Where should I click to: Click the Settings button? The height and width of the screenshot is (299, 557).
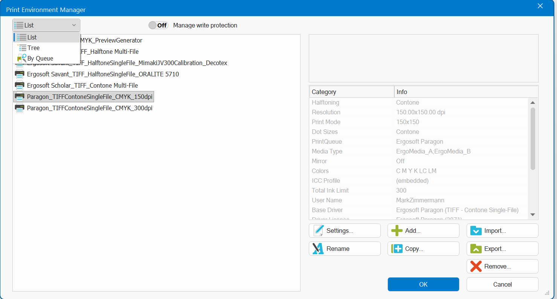[x=345, y=231]
